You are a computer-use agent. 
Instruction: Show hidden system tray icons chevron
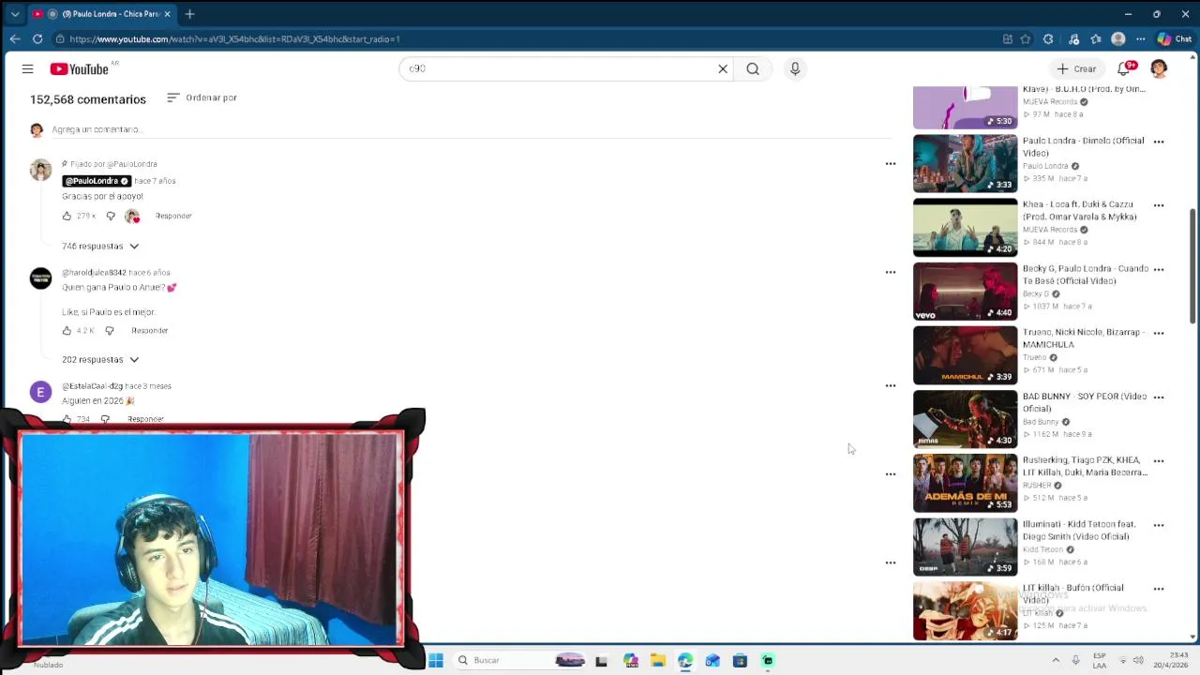pos(1056,660)
